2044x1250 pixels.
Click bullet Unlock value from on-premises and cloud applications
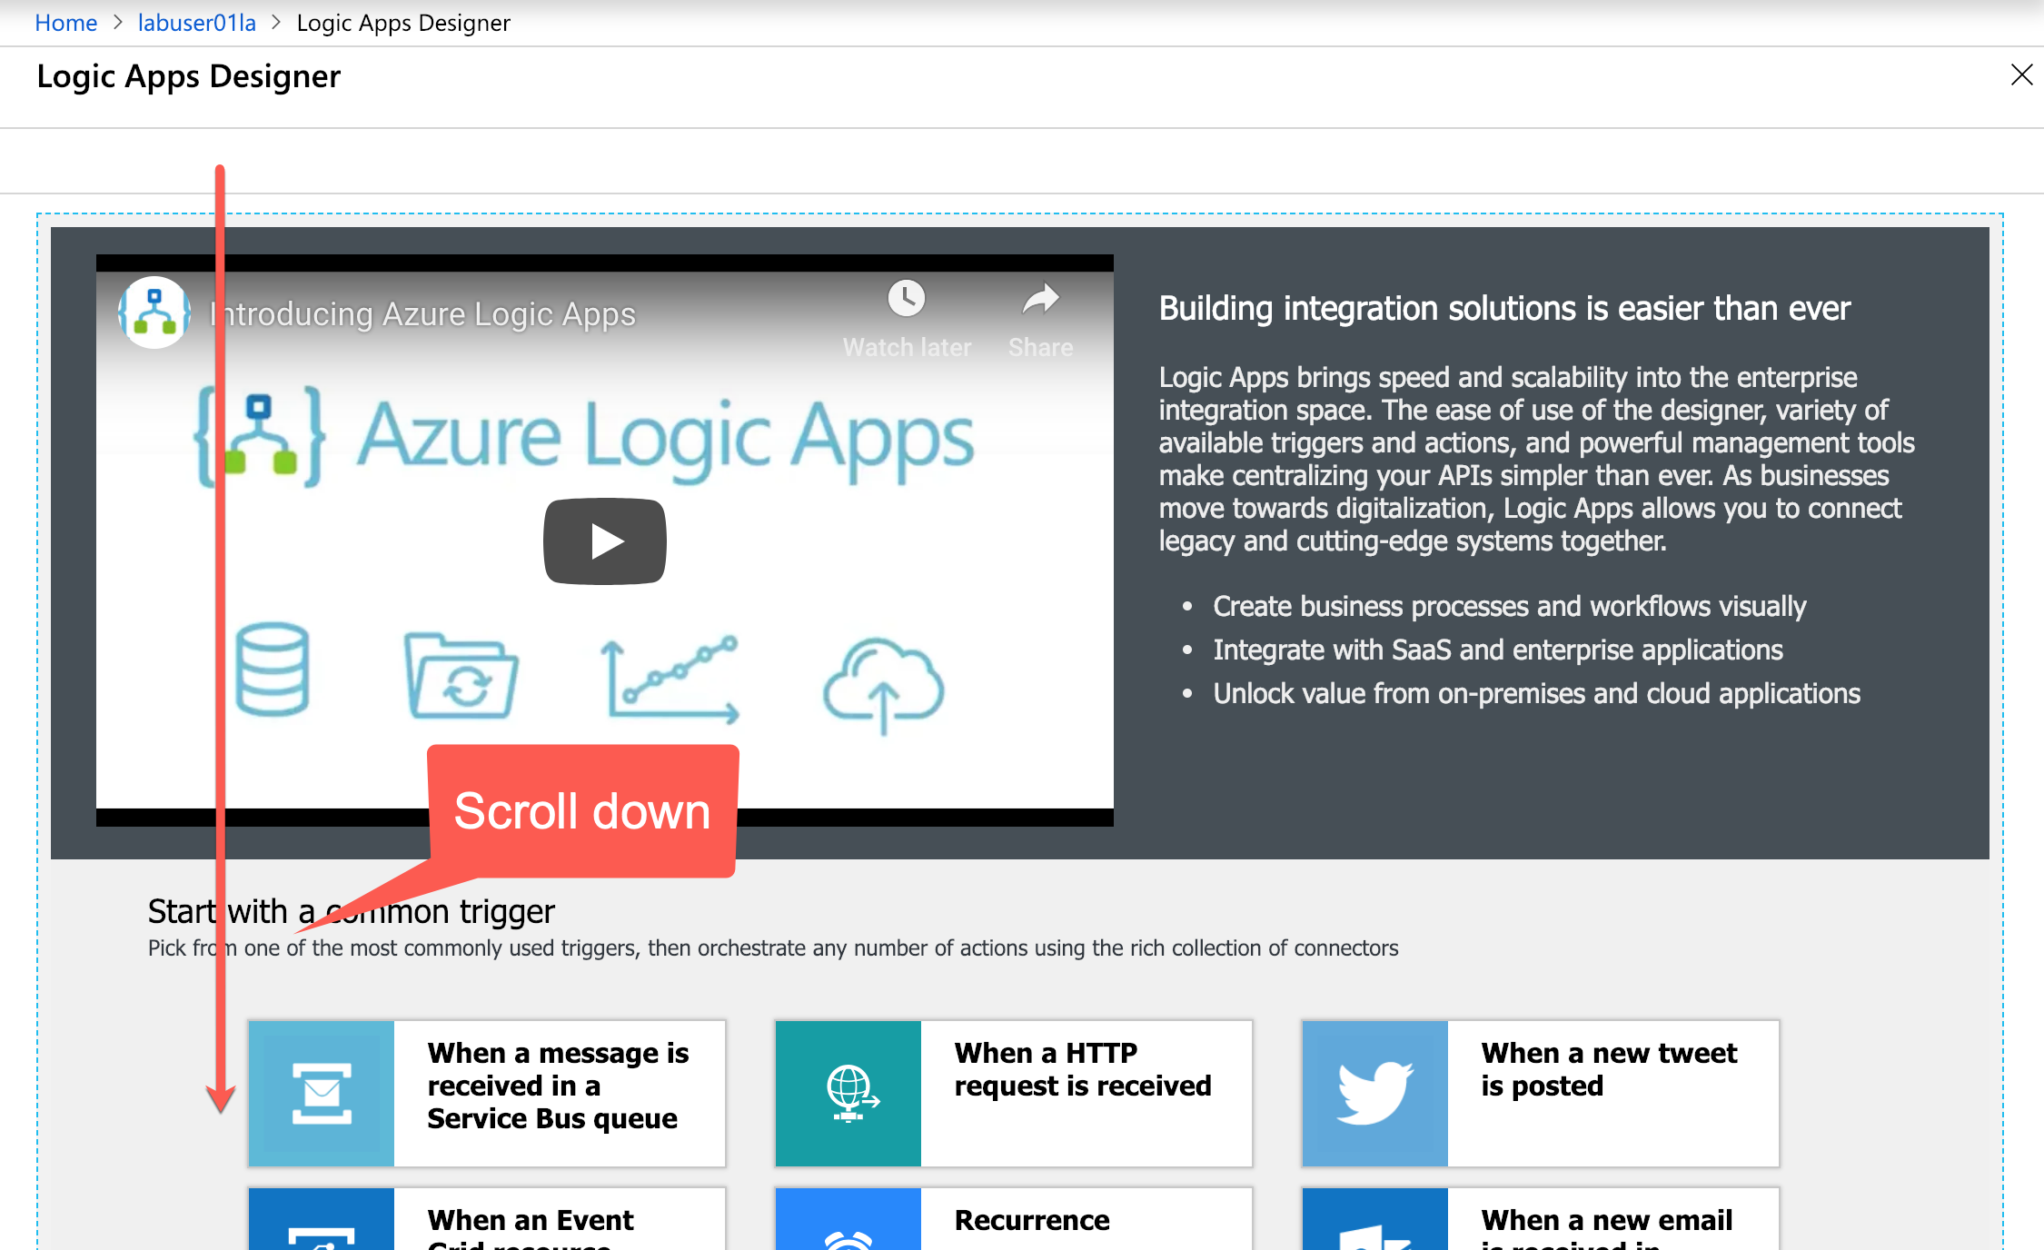[1536, 693]
